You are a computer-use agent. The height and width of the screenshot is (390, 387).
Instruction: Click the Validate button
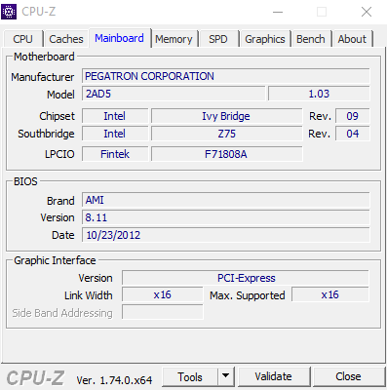coord(273,377)
